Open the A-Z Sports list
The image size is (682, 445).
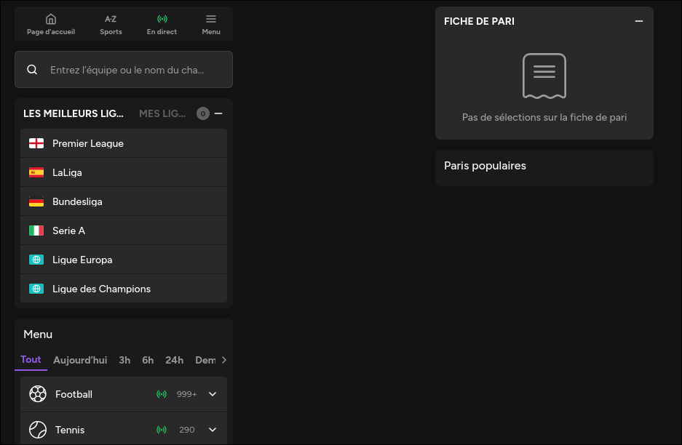[111, 24]
